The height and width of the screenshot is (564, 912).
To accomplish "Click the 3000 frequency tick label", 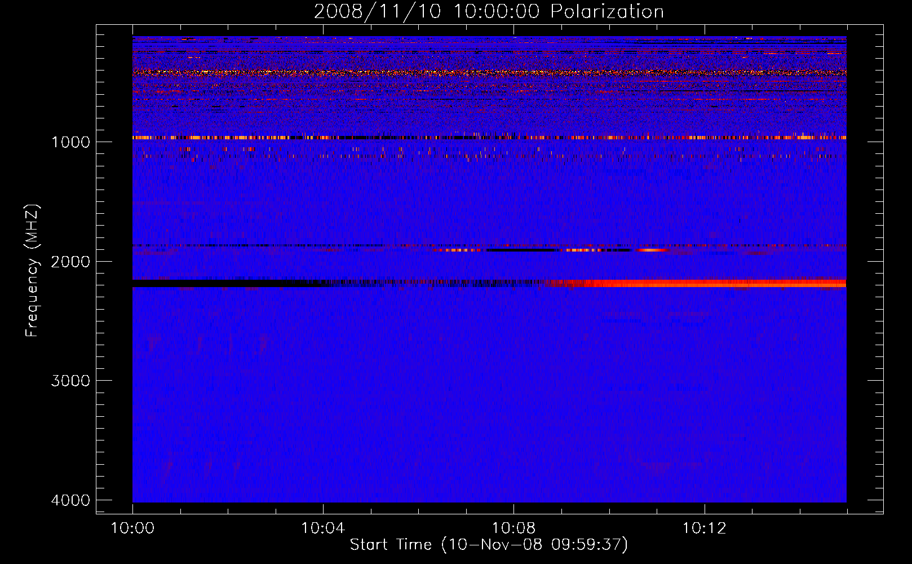I will (70, 381).
